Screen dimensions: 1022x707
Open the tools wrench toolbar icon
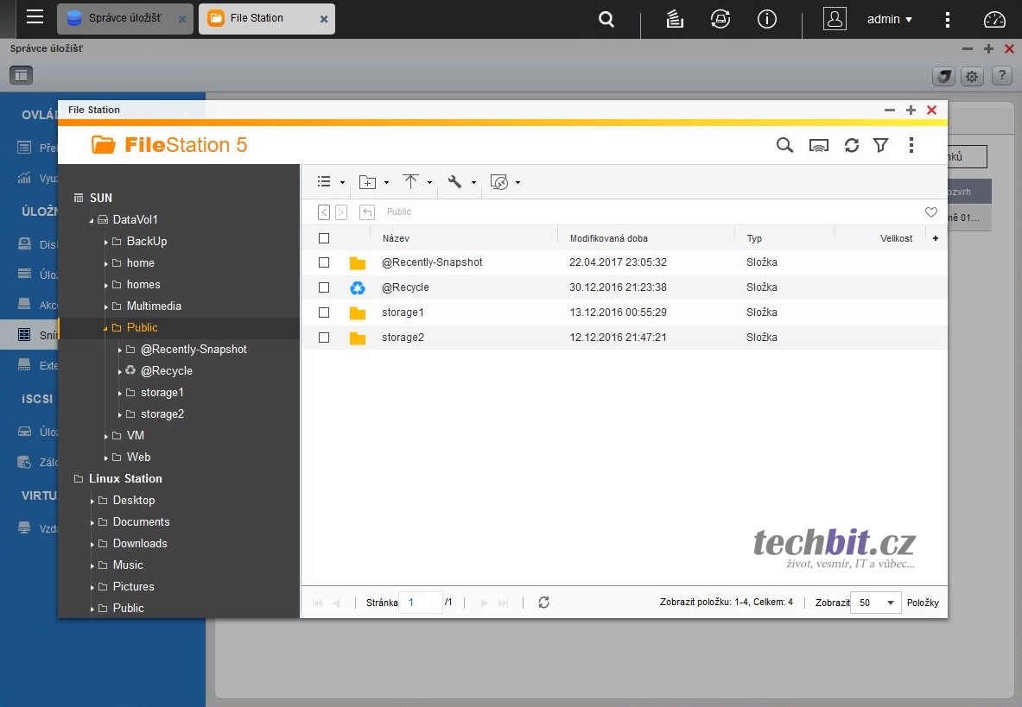click(x=454, y=182)
